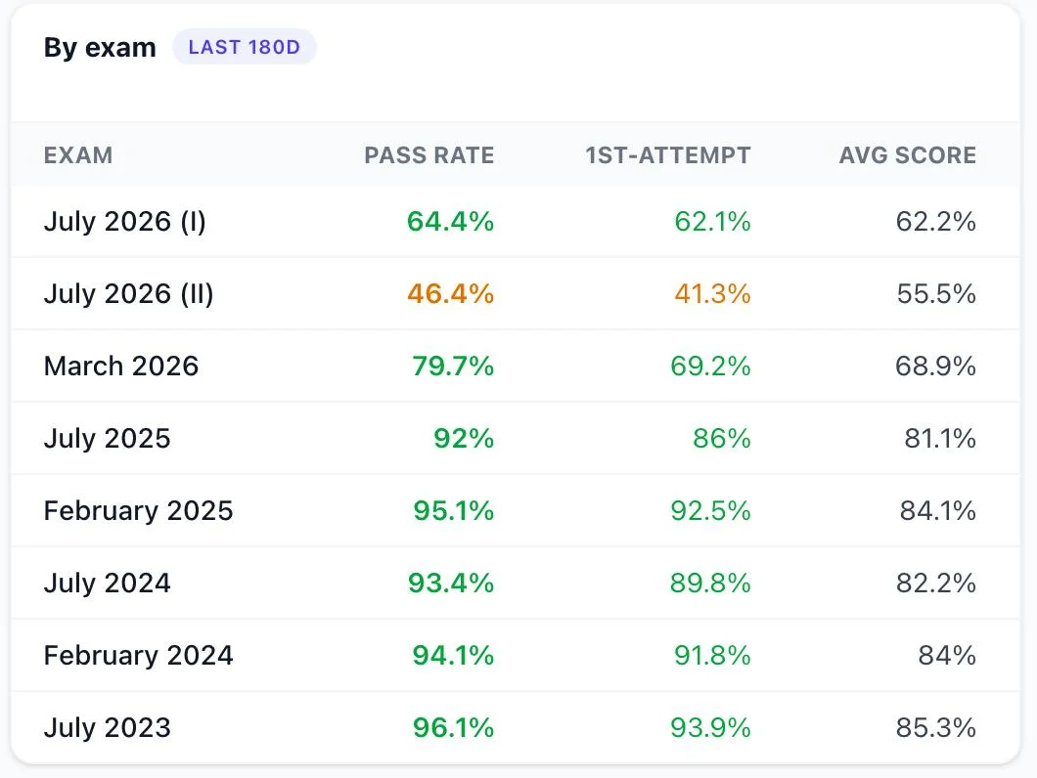
Task: Open the February 2024 exam row
Action: (x=516, y=655)
